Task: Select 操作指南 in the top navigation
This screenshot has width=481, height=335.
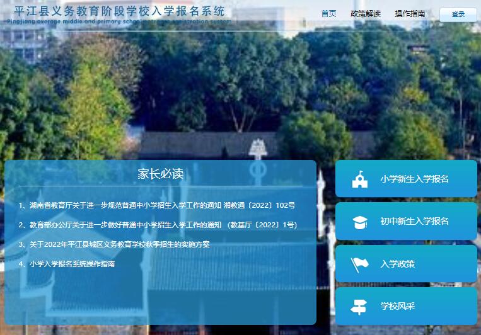Action: [410, 14]
